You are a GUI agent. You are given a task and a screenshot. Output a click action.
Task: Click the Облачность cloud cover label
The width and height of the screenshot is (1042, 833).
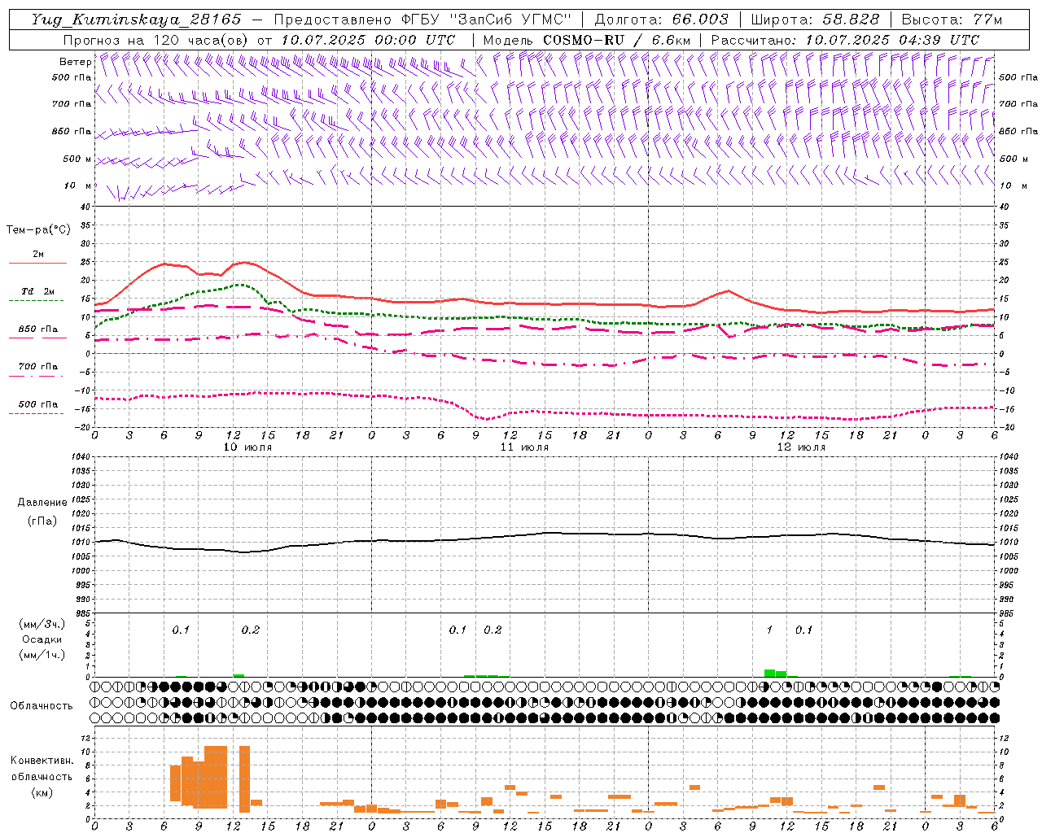42,705
